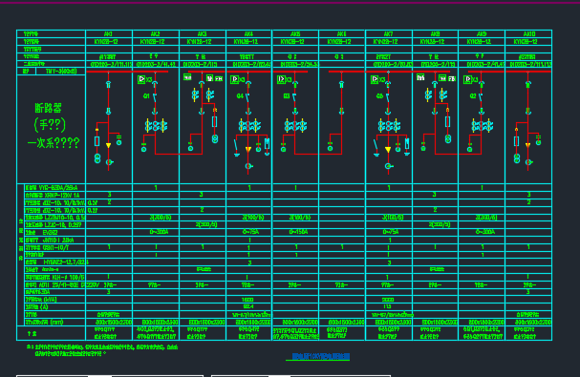Select the AK9 cabinet header cell
Image resolution: width=580 pixels, height=377 pixels.
(x=482, y=34)
